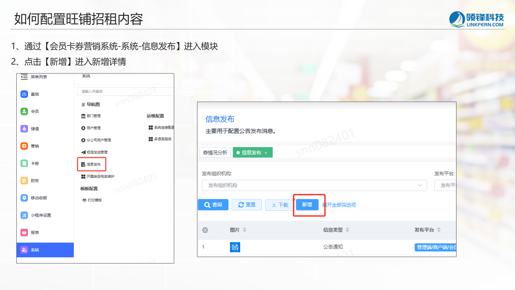Click the 卡券 sidebar icon
Viewport: 515px width, 290px height.
tap(24, 163)
